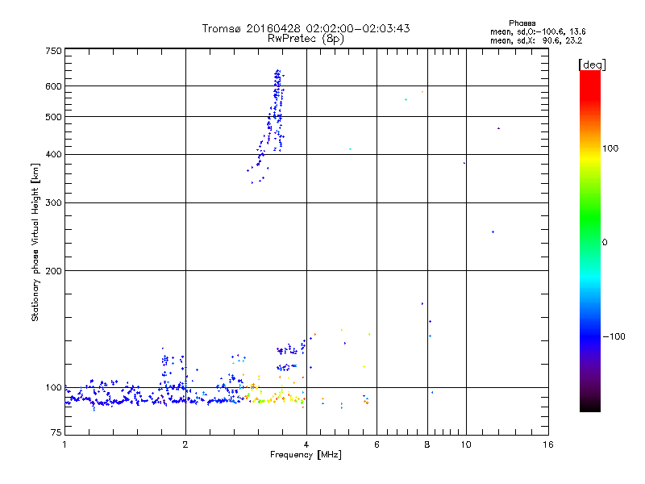Click the x-axis tick label '8'
This screenshot has width=645, height=484.
[x=427, y=444]
